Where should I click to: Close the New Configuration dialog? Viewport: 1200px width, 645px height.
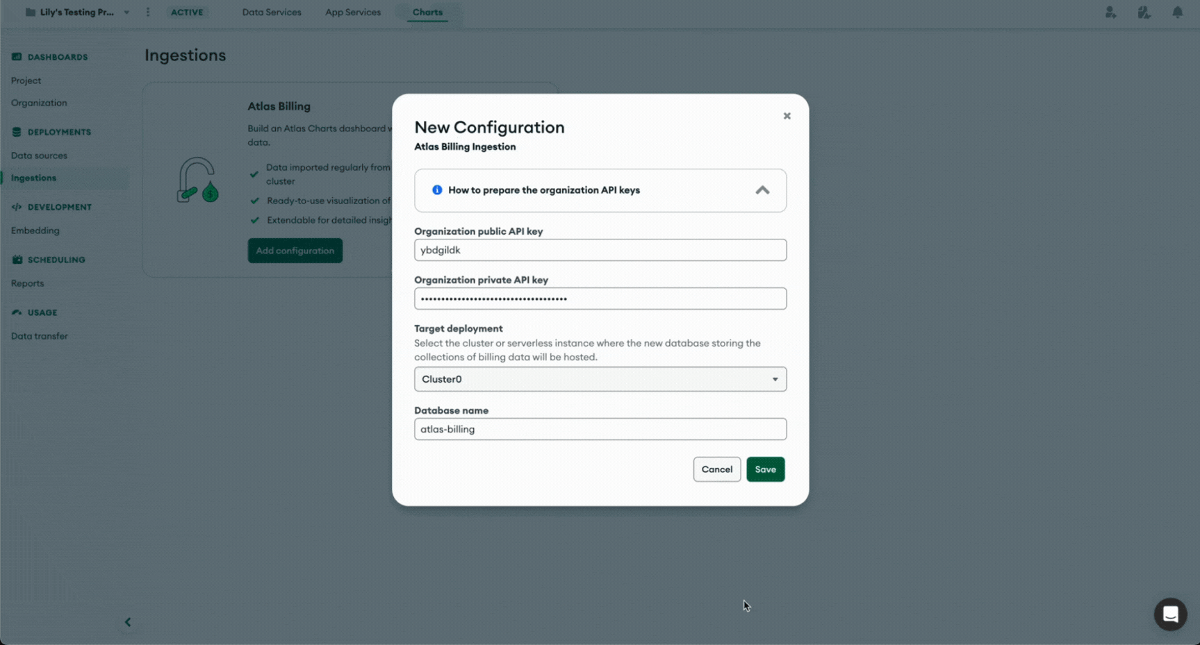(x=787, y=116)
